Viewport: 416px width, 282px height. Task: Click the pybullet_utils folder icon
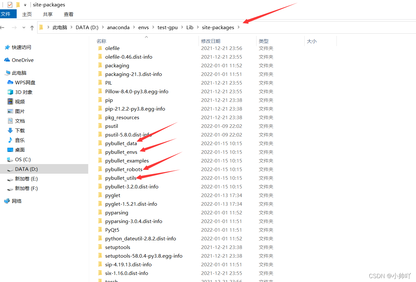point(100,178)
